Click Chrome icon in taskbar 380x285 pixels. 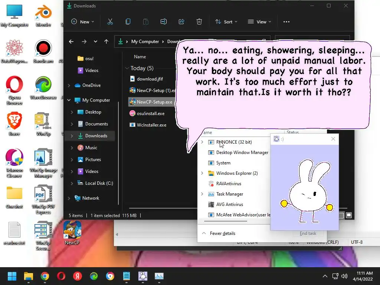pos(45,276)
